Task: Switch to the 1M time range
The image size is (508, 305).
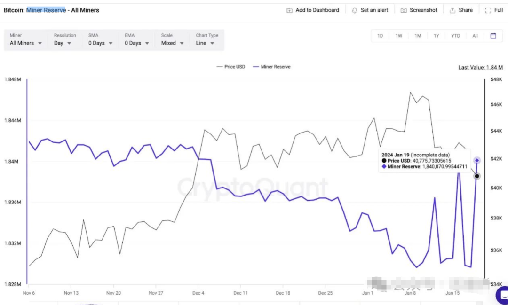Action: (418, 36)
